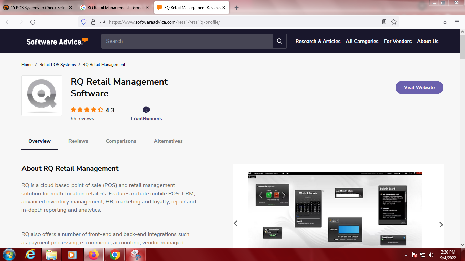Focus the Software Advice search field
The height and width of the screenshot is (261, 465).
coord(187,41)
